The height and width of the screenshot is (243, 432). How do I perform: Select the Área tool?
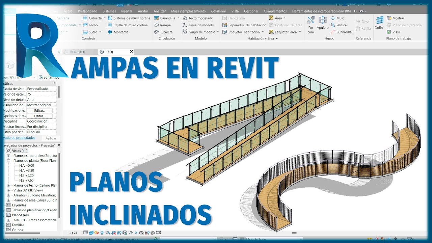275,18
